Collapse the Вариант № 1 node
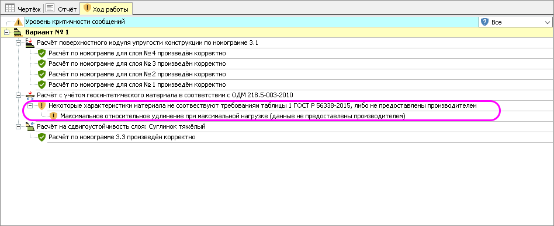The width and height of the screenshot is (554, 226). [x=6, y=33]
